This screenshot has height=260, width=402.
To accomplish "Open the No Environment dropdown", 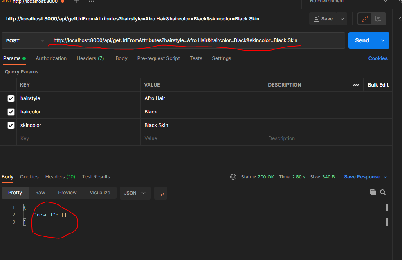I will point(349,2).
